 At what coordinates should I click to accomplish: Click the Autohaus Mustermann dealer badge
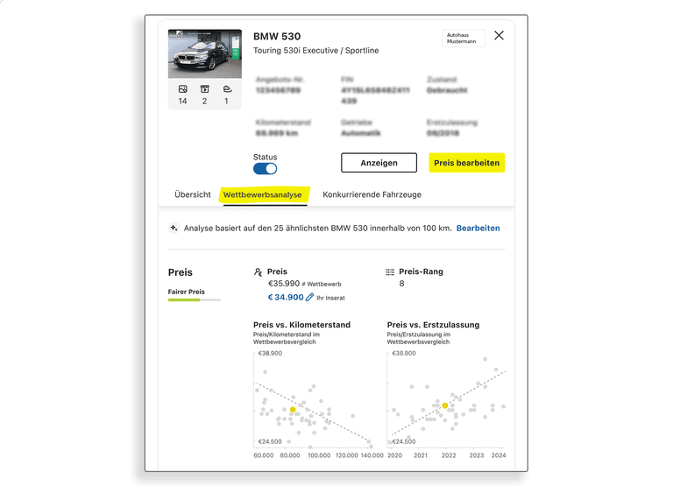(x=464, y=39)
